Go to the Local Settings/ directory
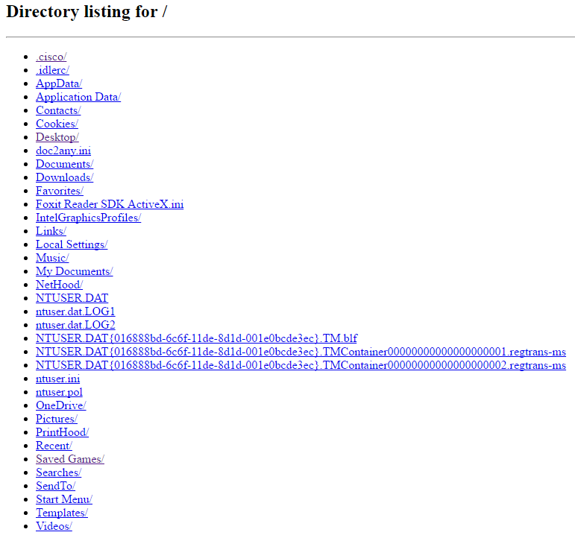Viewport: 575px width, 541px height. pos(72,244)
